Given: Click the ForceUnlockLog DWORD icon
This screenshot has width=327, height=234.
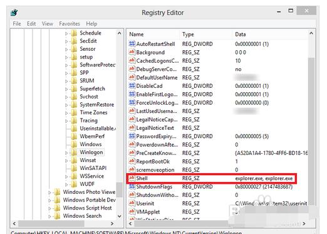Looking at the screenshot, I should (x=132, y=102).
